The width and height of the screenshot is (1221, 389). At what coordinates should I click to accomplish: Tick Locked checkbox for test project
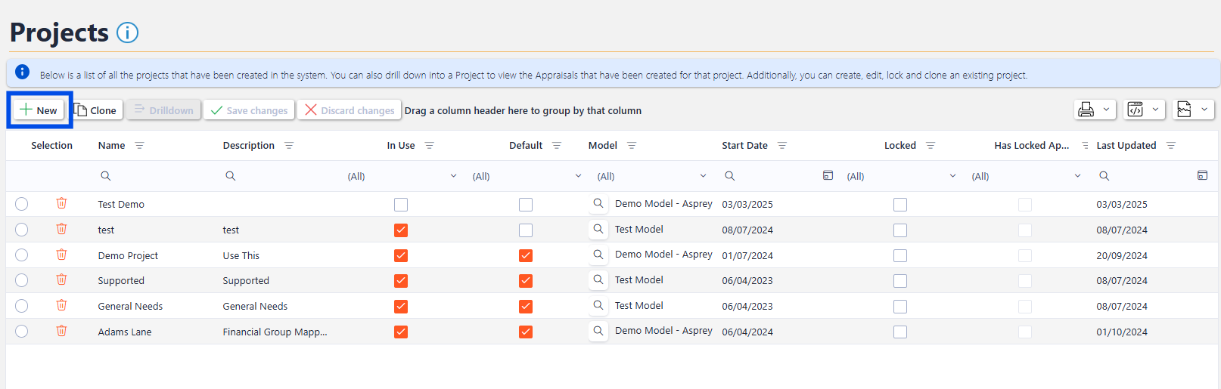pos(899,230)
